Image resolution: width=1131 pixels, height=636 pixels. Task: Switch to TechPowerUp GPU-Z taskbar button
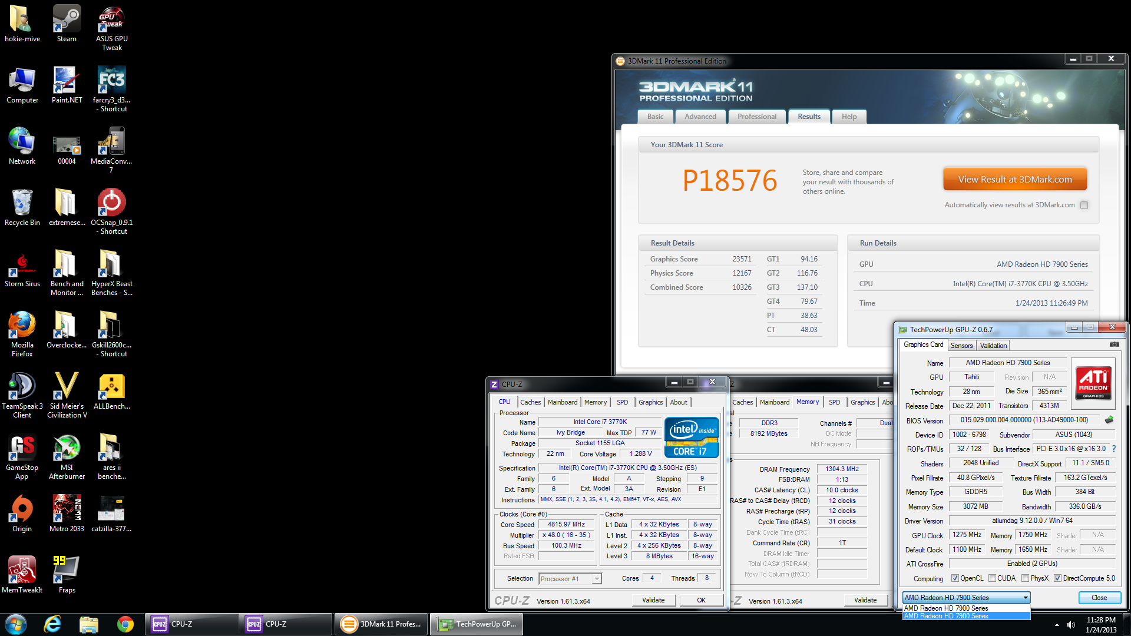(x=477, y=624)
